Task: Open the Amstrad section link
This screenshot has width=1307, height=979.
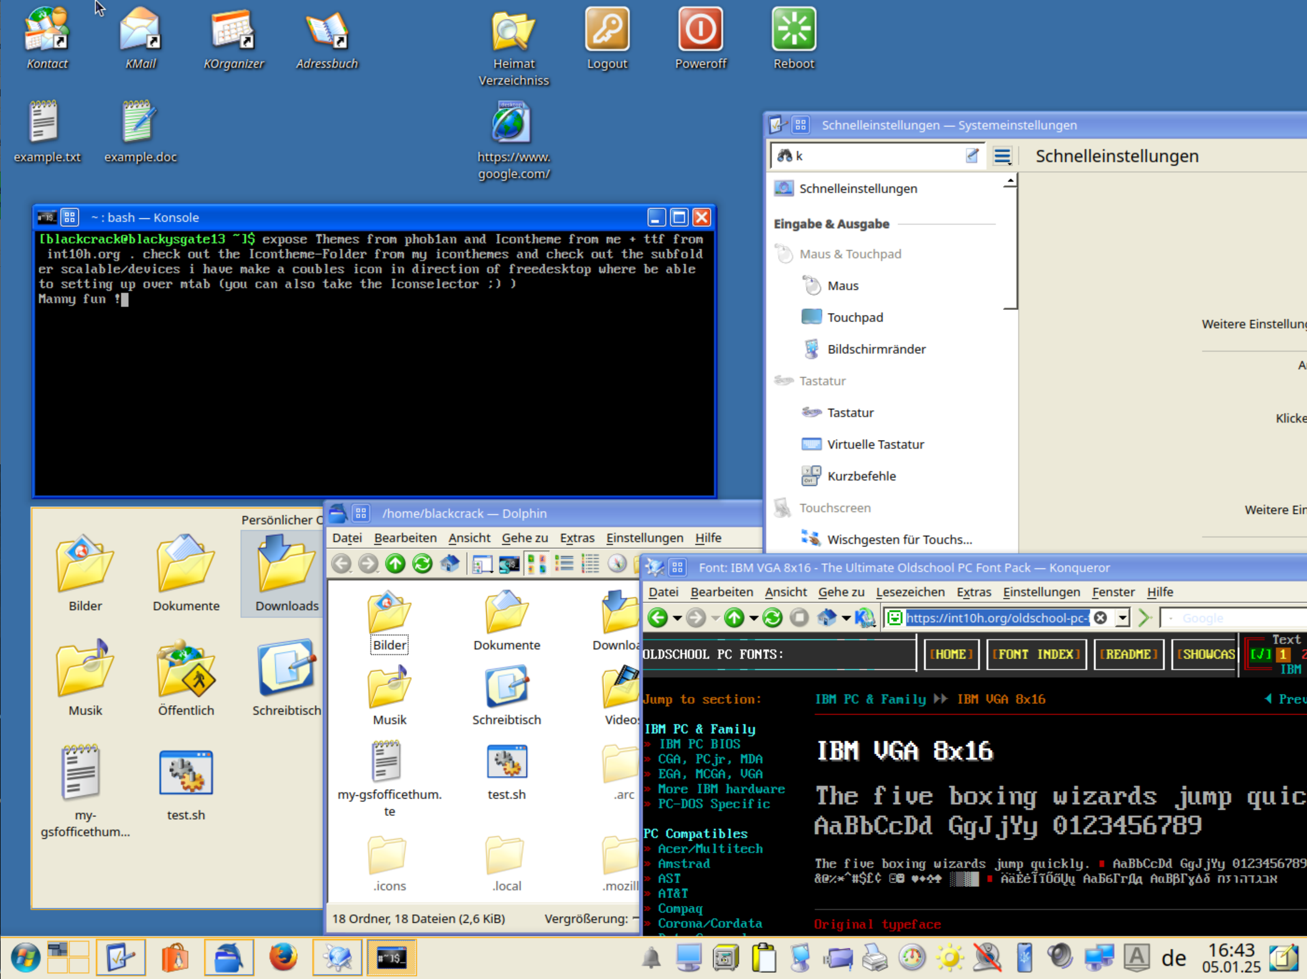Action: 683,864
